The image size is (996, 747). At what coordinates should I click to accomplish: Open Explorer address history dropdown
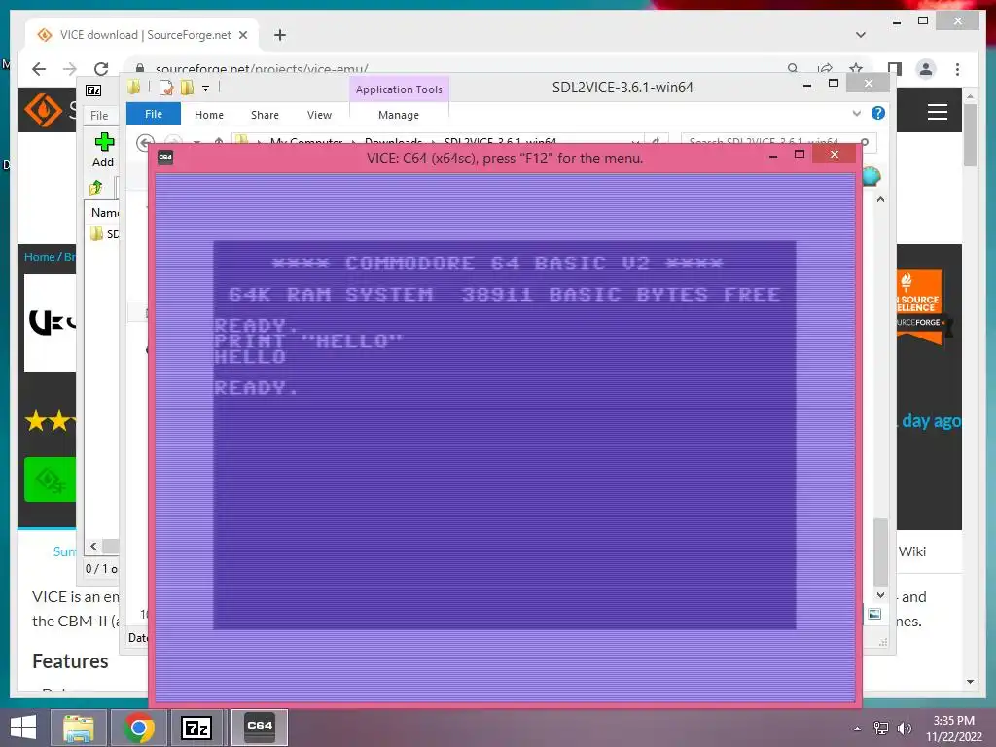click(635, 141)
